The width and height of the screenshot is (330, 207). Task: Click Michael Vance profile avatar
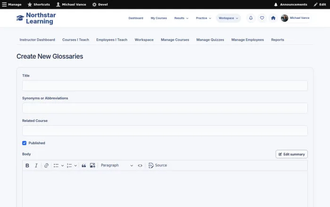click(285, 18)
